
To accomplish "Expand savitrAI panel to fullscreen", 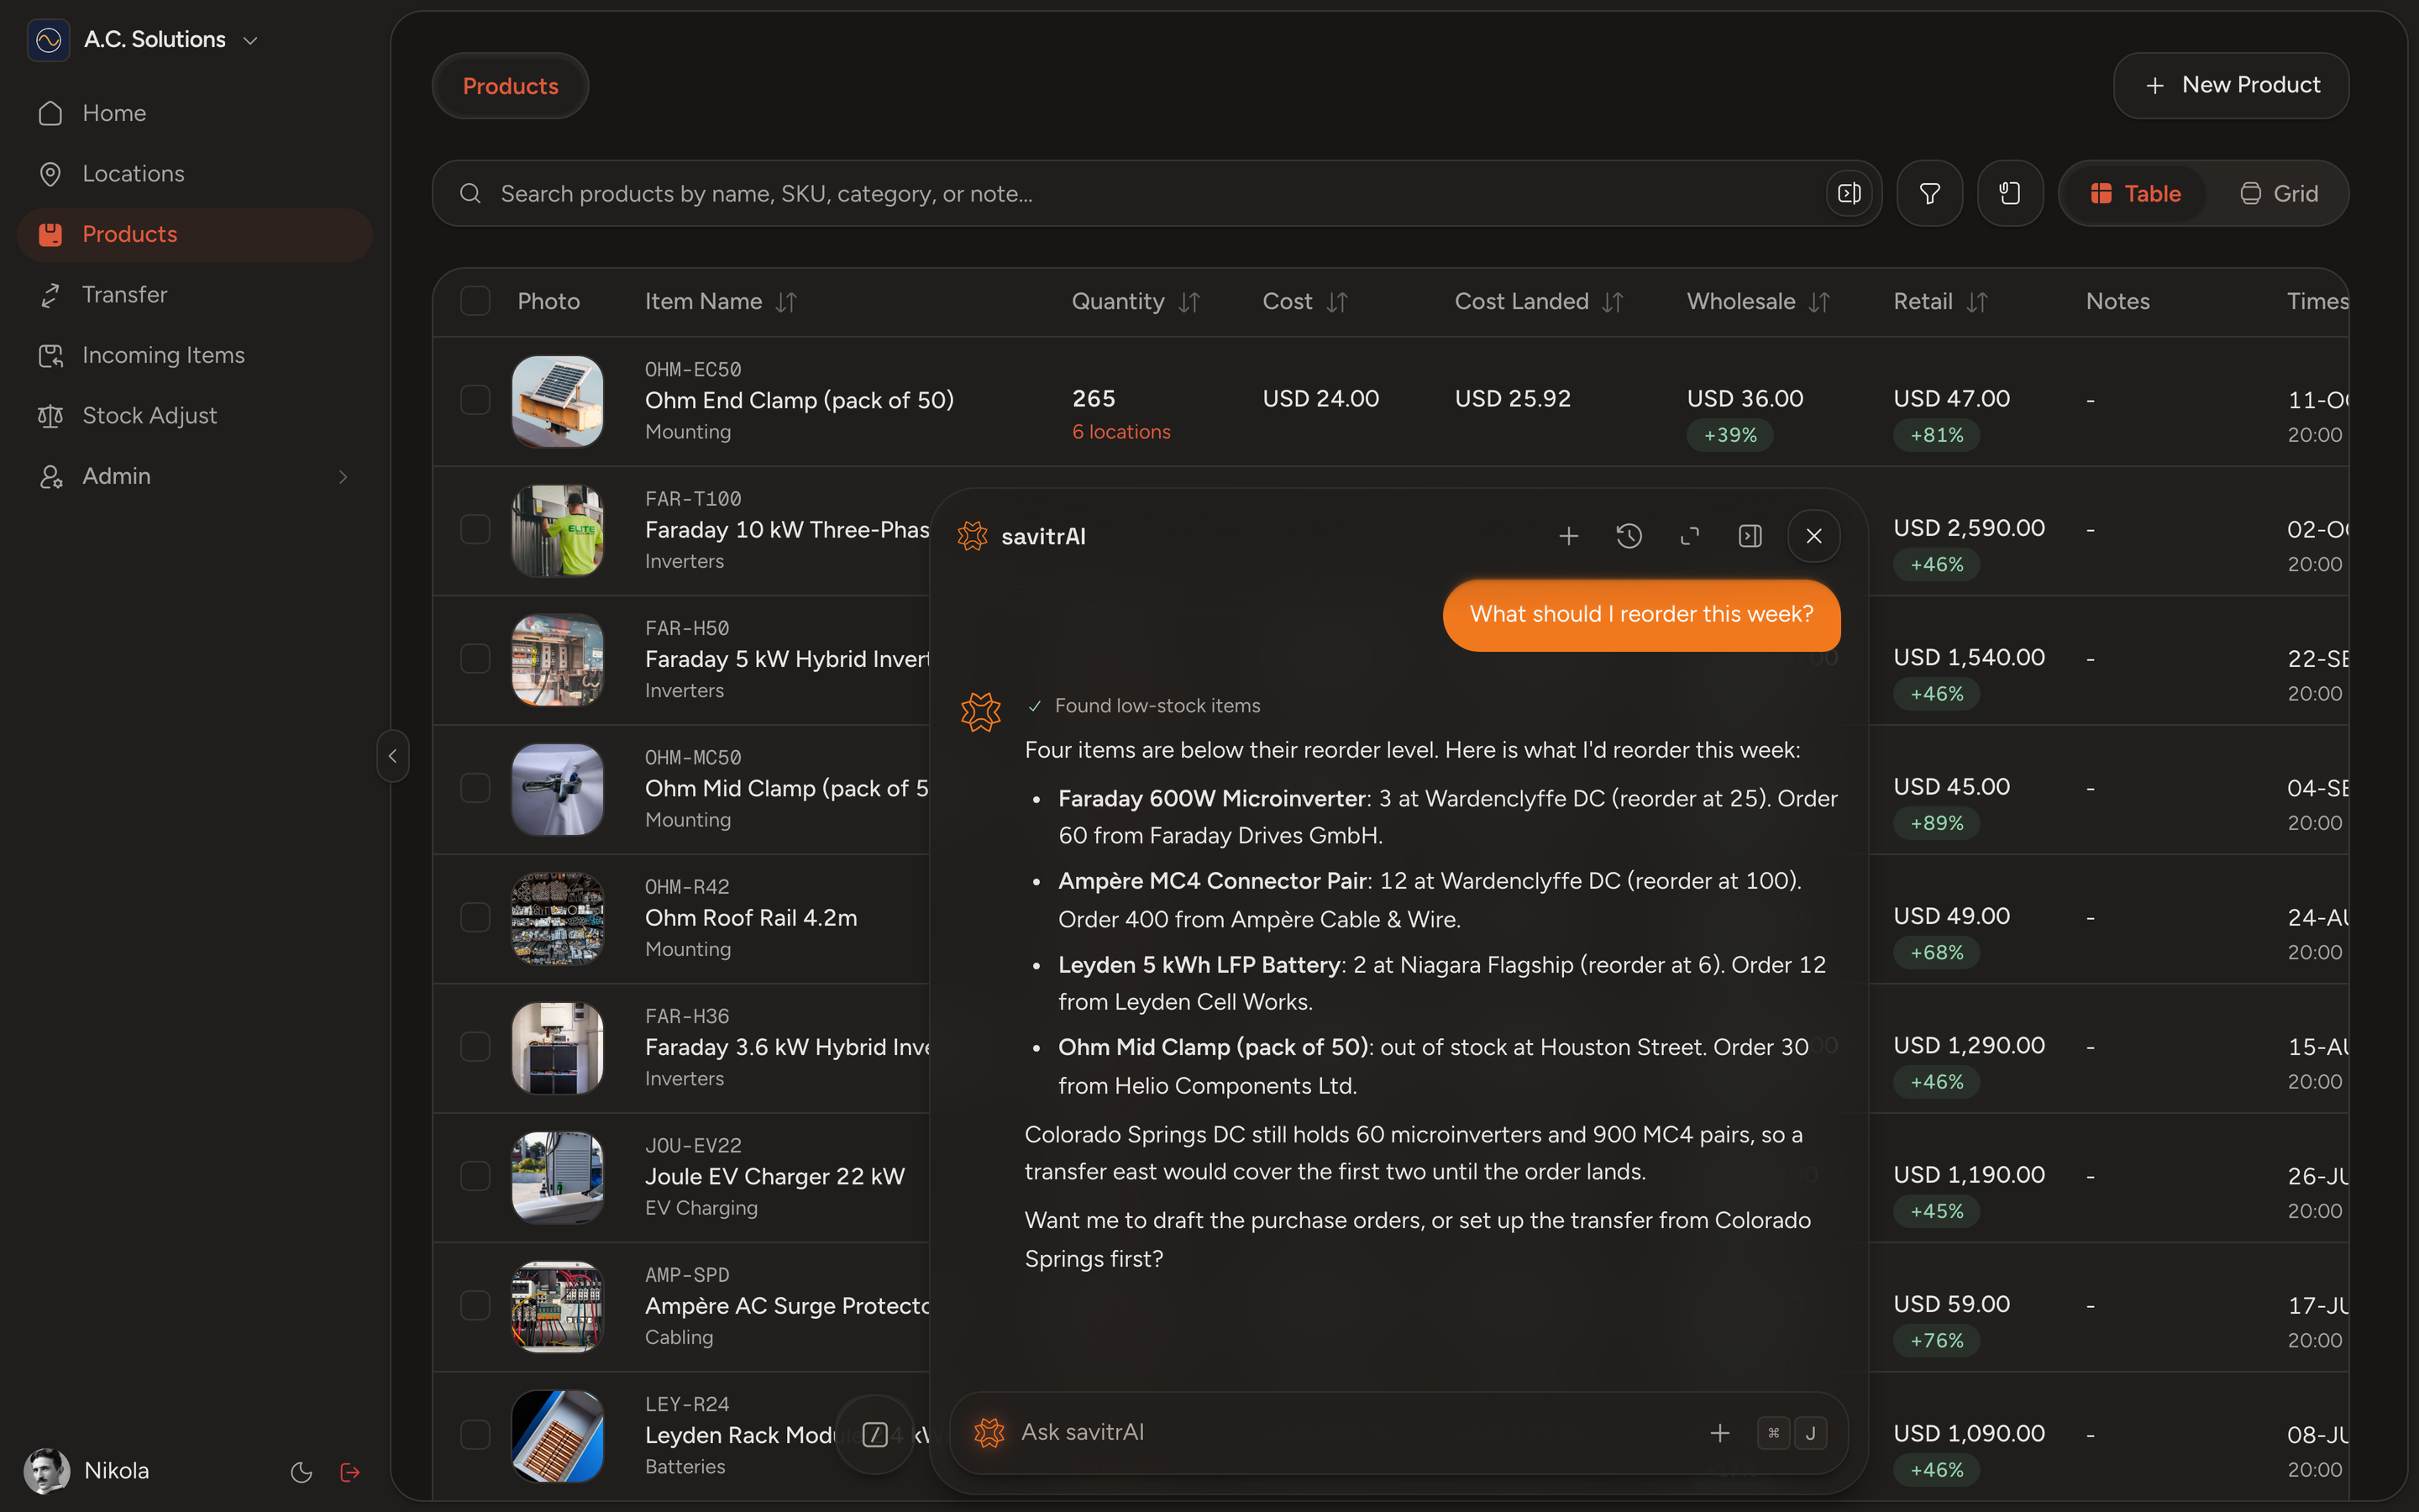I will coord(1689,536).
